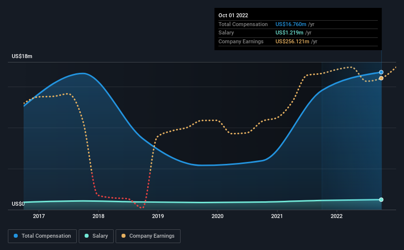Click the 2020 x-axis label
Image resolution: width=404 pixels, height=250 pixels.
(218, 216)
